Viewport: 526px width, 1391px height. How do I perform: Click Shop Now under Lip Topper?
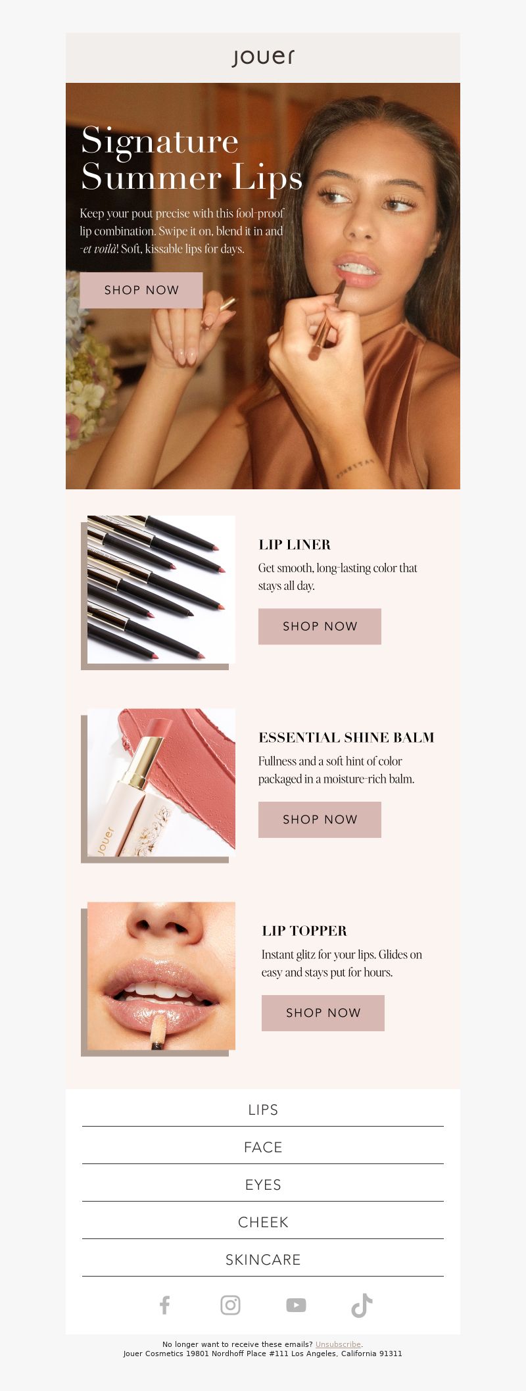tap(323, 1013)
